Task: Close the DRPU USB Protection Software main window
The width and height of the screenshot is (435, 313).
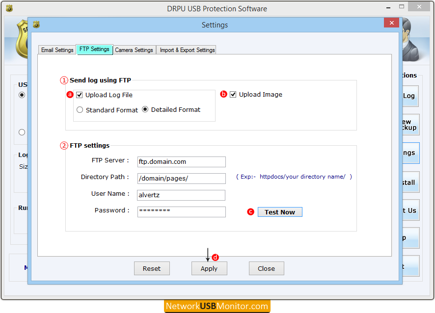Action: coord(419,7)
